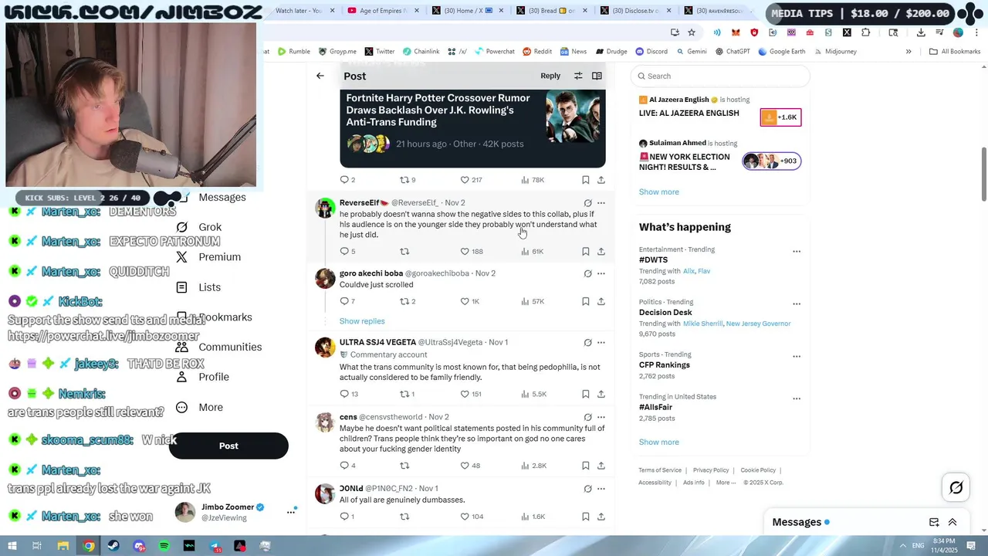Open All Bookmarks folder

955,52
